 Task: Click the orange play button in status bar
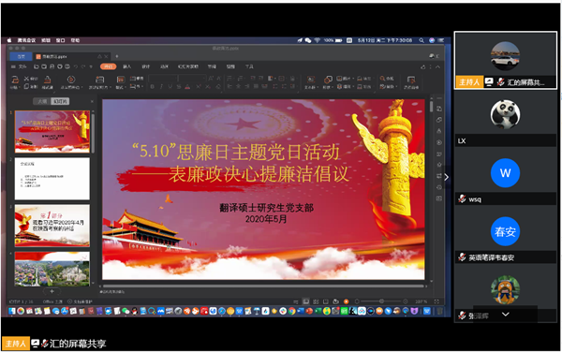[346, 301]
